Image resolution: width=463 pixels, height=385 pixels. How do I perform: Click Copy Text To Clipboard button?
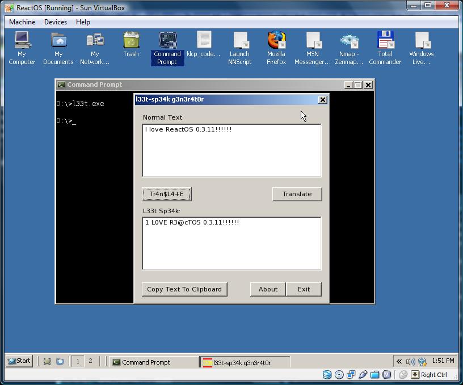click(184, 289)
